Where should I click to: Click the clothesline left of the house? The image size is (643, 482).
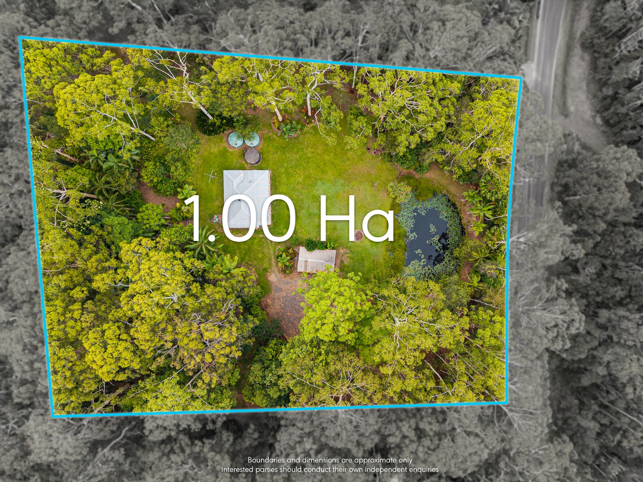pos(211,176)
